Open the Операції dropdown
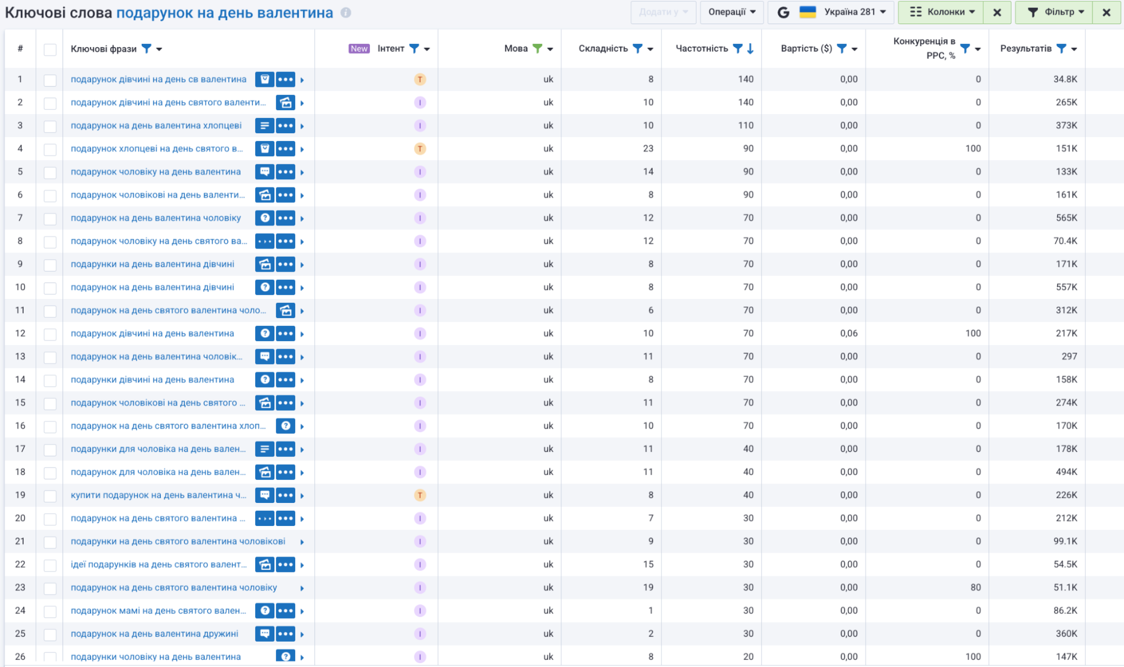1124x667 pixels. pos(732,12)
